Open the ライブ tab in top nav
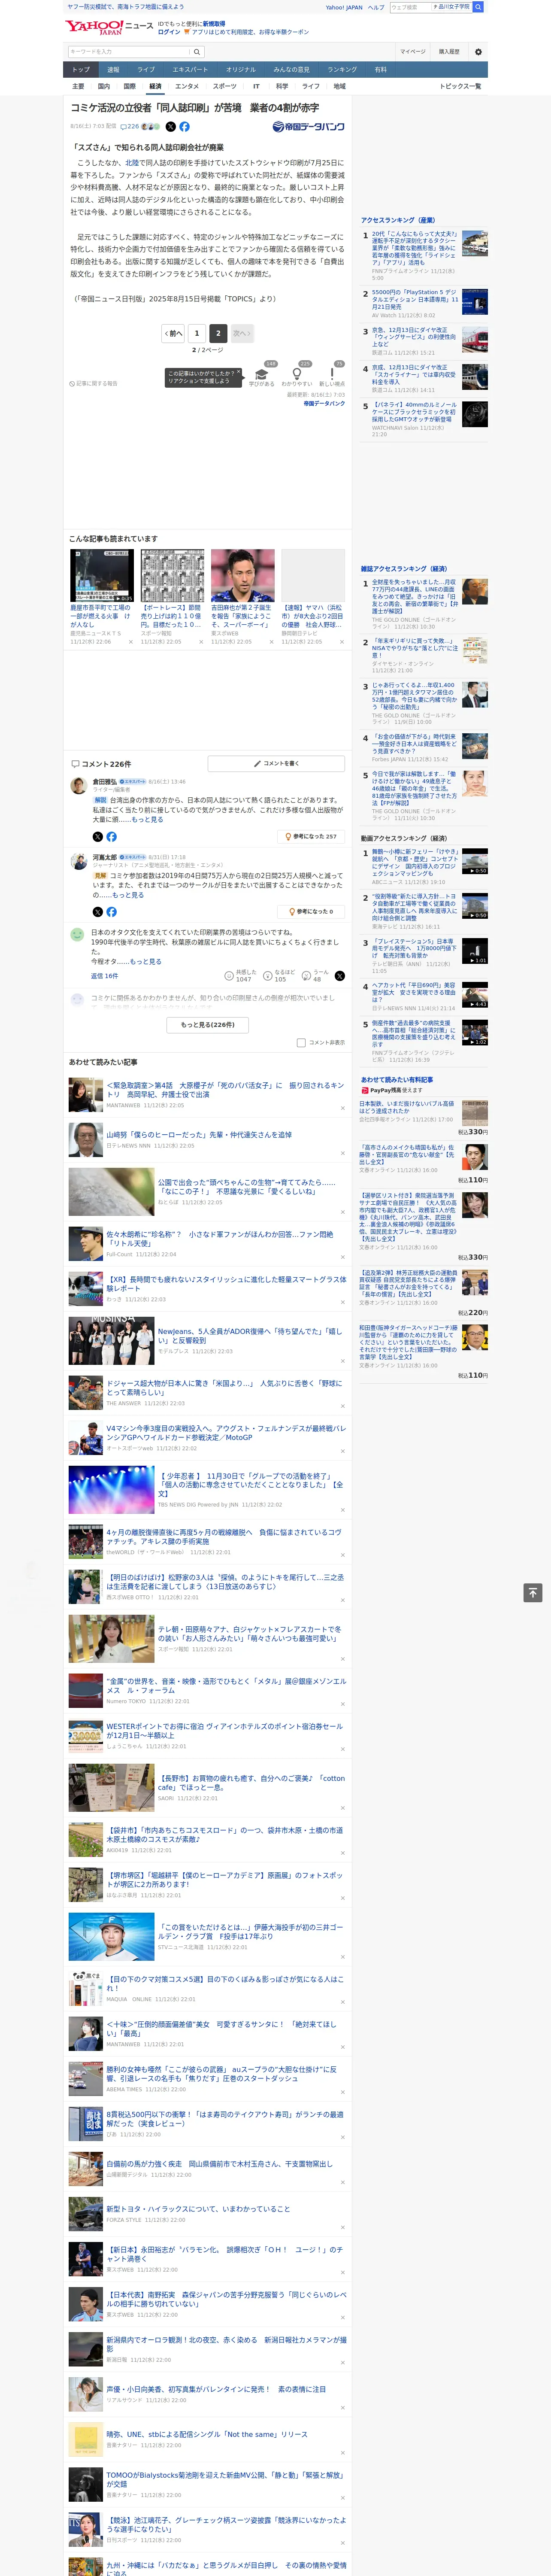Image resolution: width=551 pixels, height=2576 pixels. (146, 70)
